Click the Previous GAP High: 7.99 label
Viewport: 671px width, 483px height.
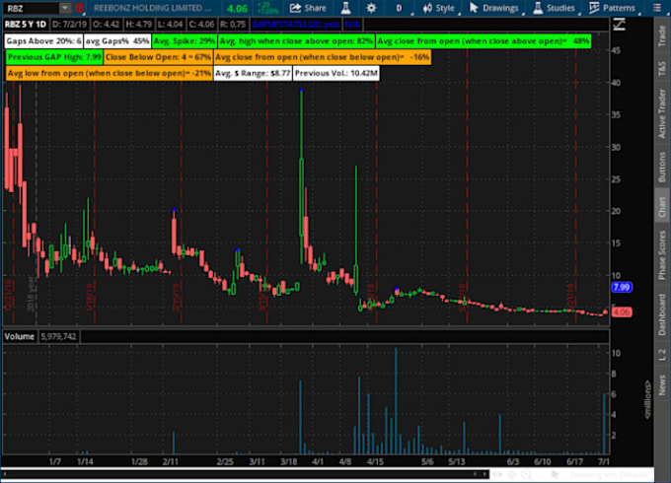tap(54, 57)
